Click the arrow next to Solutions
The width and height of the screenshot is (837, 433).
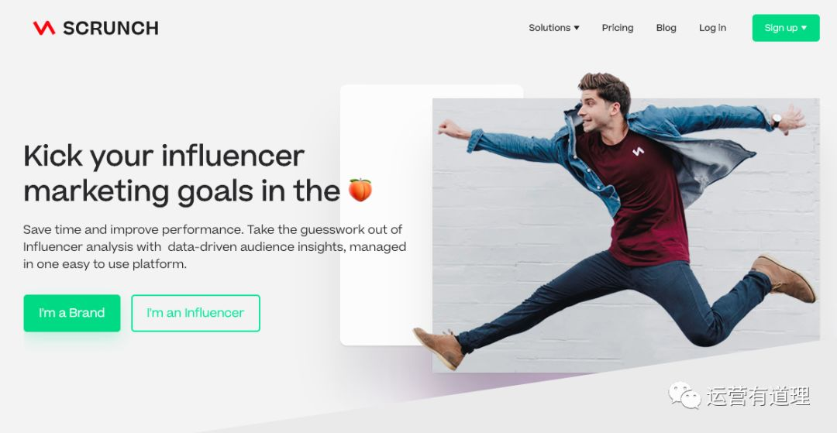[577, 28]
